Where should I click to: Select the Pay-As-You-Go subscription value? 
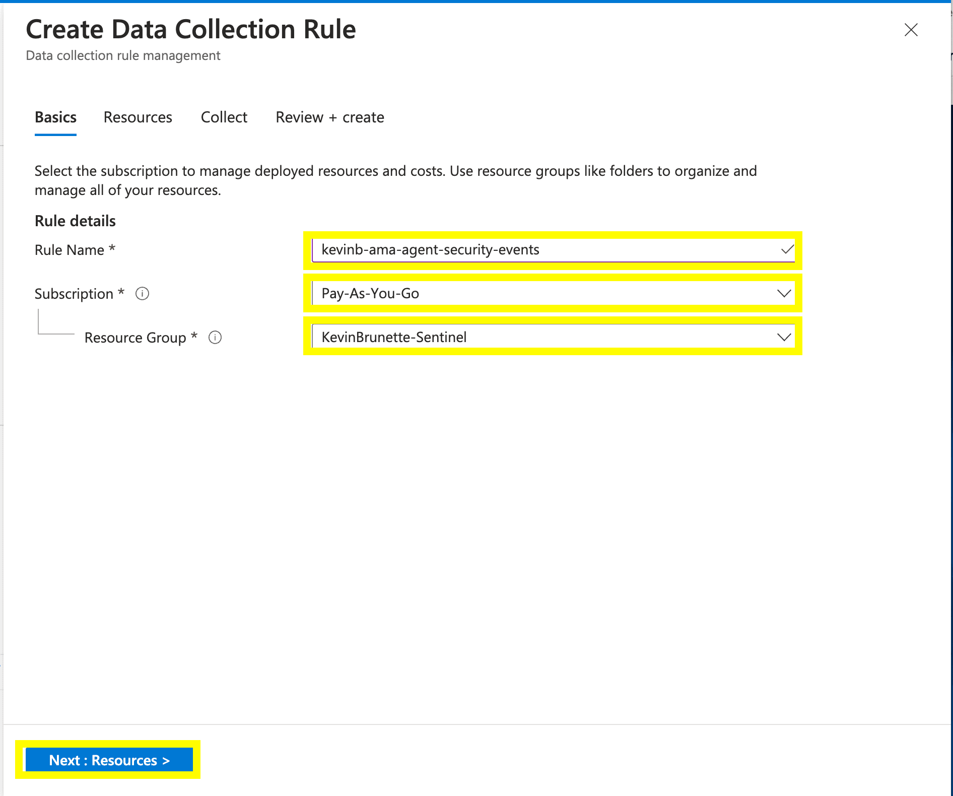[370, 293]
